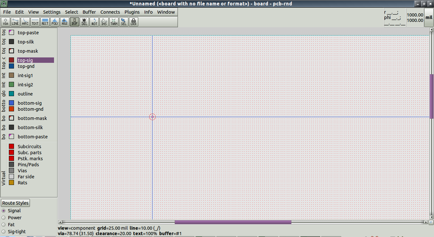434x237 pixels.
Task: Collapse the 'int' group beside int-sig2
Action: [x=4, y=85]
